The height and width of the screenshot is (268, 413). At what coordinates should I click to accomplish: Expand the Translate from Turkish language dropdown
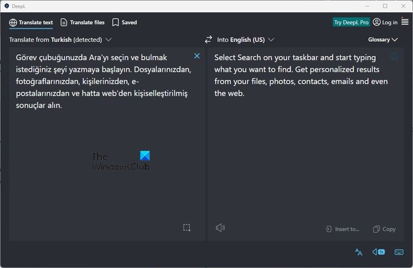coord(60,39)
